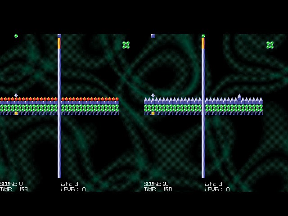Image resolution: width=288 pixels, height=216 pixels.
Task: Click the right player's four-ball green cluster
Action: click(x=270, y=45)
